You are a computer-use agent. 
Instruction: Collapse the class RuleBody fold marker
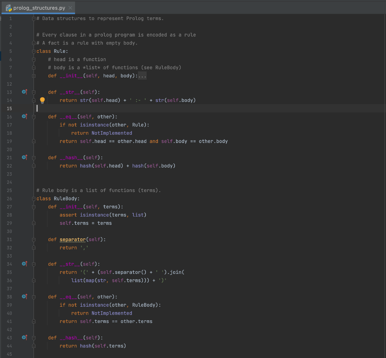(x=34, y=199)
